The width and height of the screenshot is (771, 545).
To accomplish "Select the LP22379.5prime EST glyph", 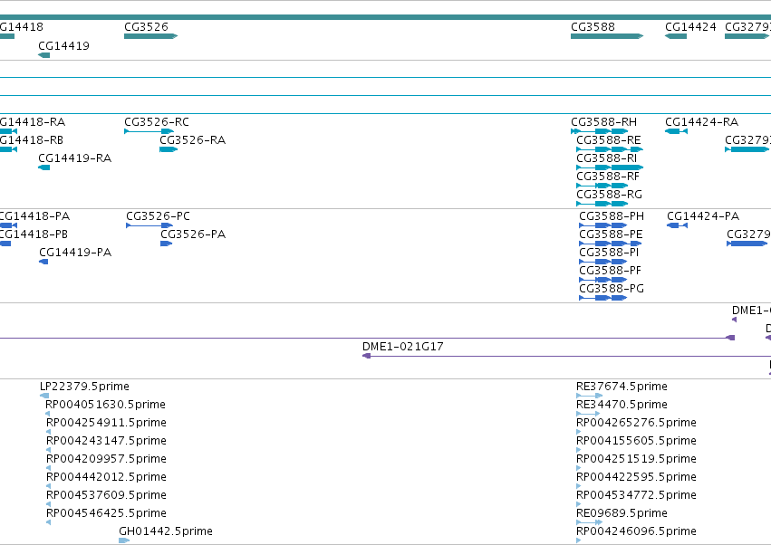I will (44, 396).
